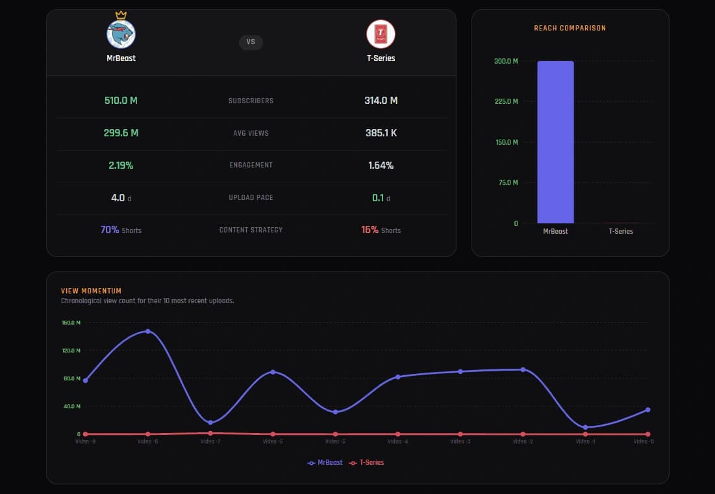Click the 160.0 M momentum axis label
This screenshot has height=494, width=715.
tap(71, 323)
